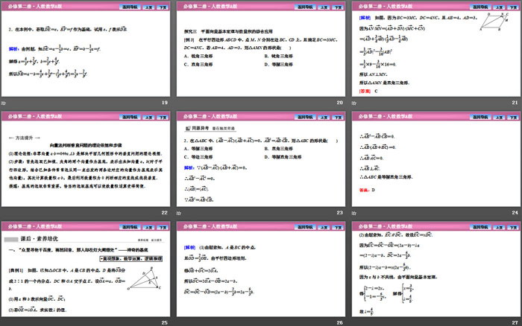Click the animation star icon under slide 21
522x326 pixels.
click(355, 101)
